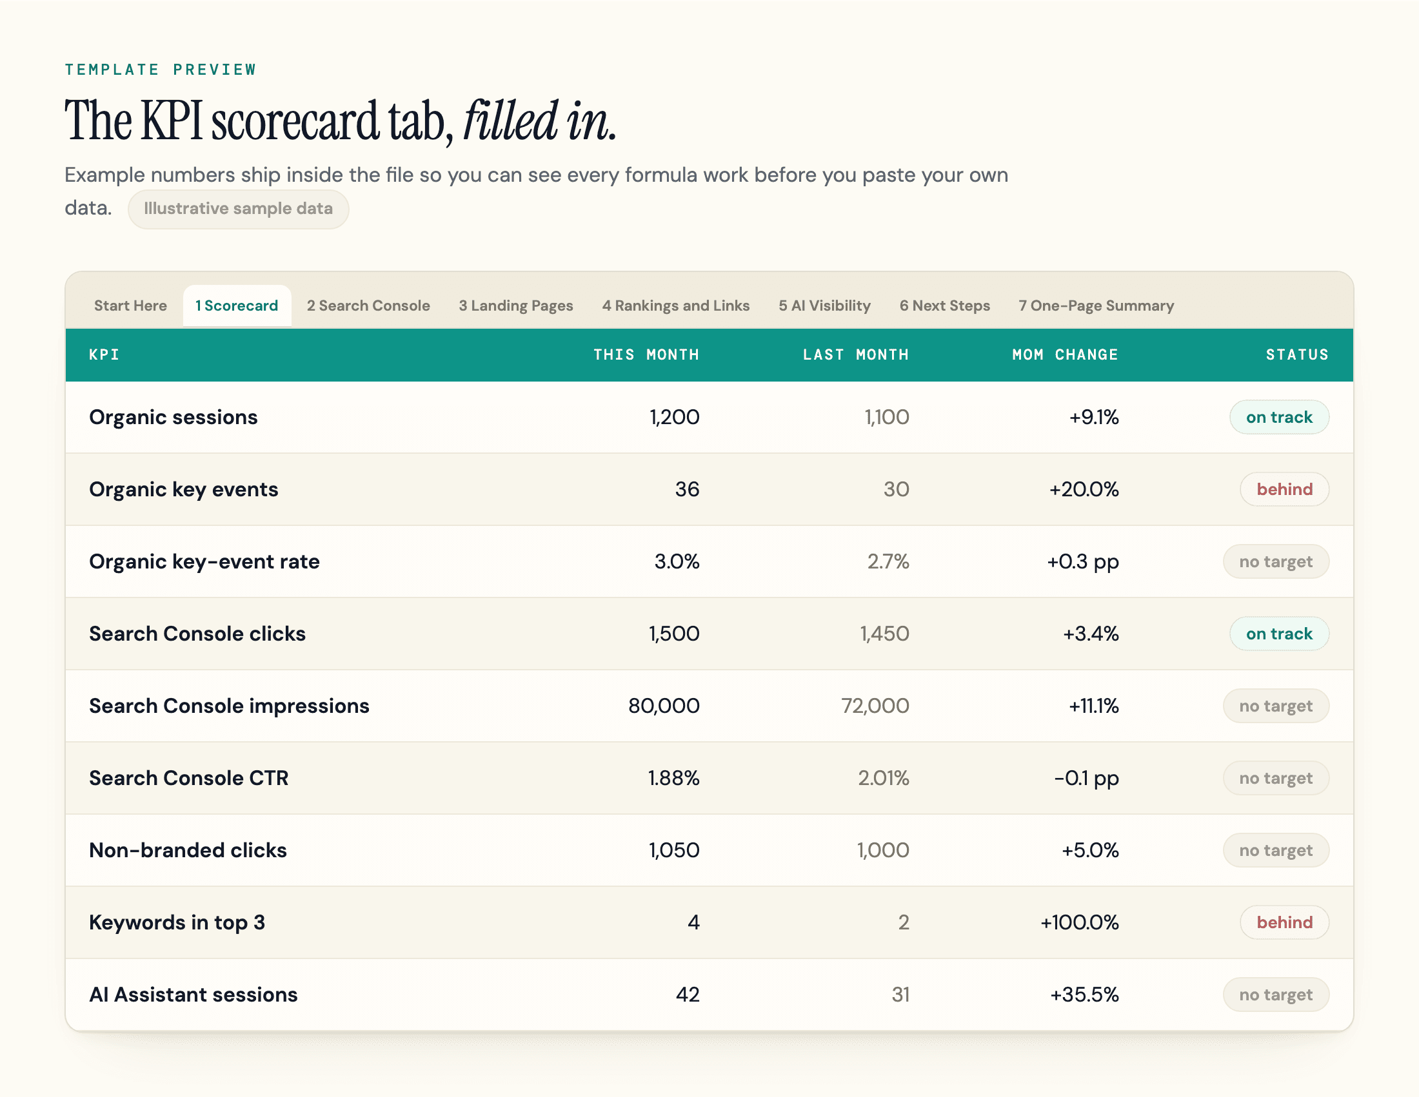Select the 1 Scorecard tab
Screen dimensions: 1419x1097
coord(237,306)
